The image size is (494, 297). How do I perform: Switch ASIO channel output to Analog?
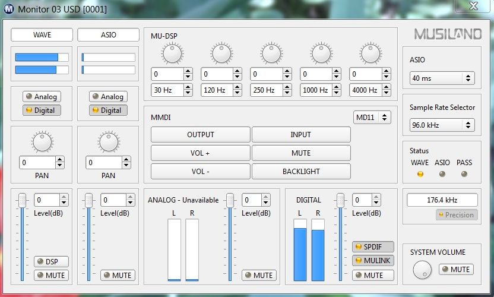coord(109,96)
